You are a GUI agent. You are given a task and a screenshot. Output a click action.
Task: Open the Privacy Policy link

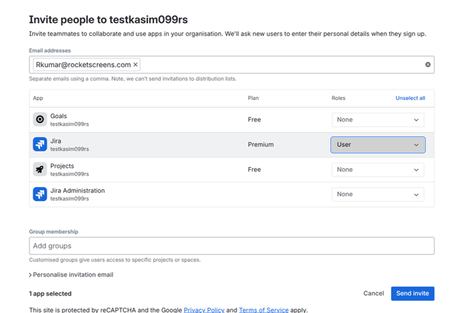pyautogui.click(x=204, y=310)
